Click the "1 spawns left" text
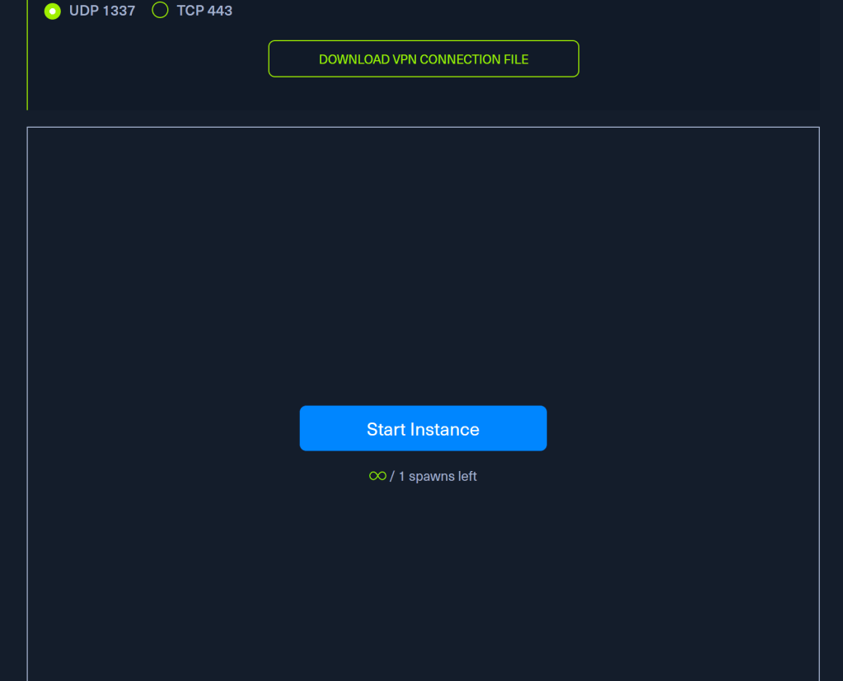 438,476
